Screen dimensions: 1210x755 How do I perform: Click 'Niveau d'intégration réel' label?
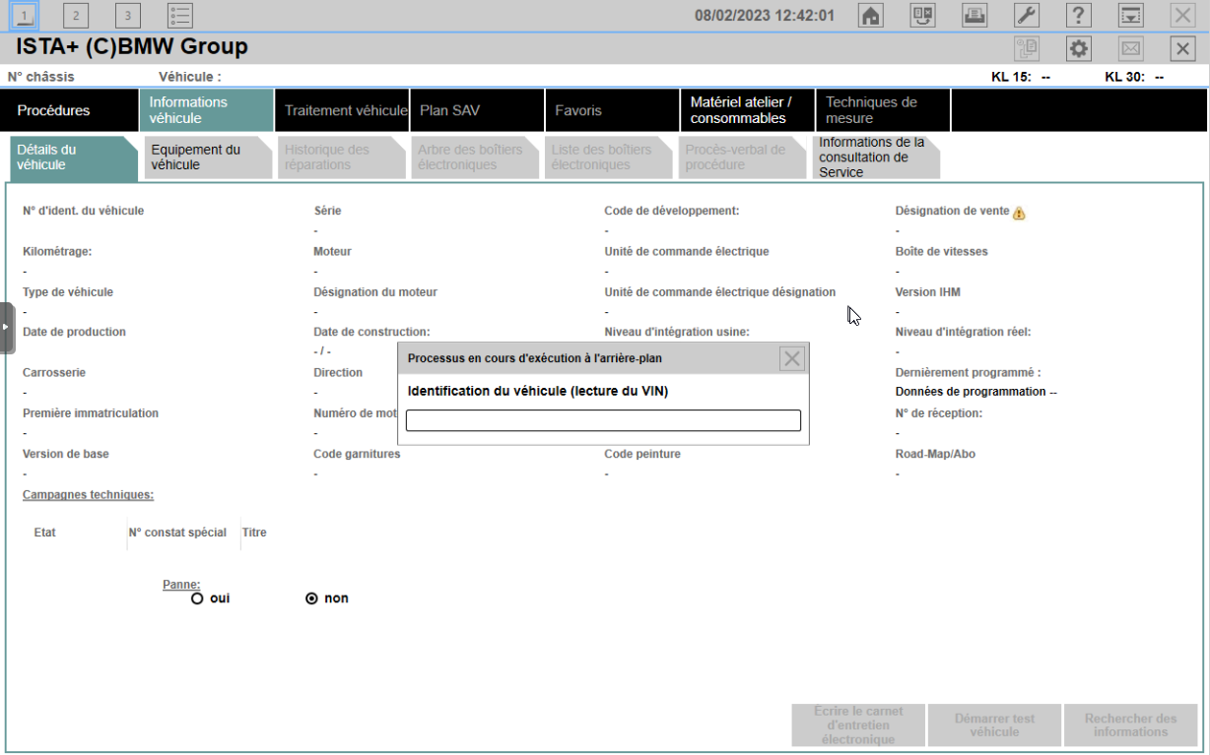(x=963, y=332)
